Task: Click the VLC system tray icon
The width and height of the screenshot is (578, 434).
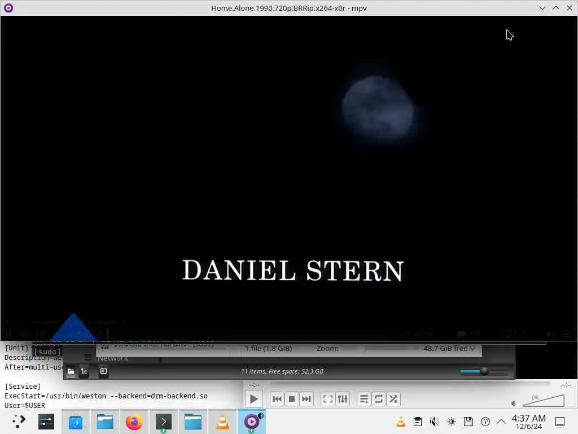Action: tap(401, 422)
